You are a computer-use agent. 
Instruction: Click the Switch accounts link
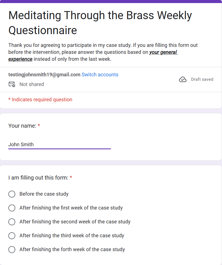(100, 75)
